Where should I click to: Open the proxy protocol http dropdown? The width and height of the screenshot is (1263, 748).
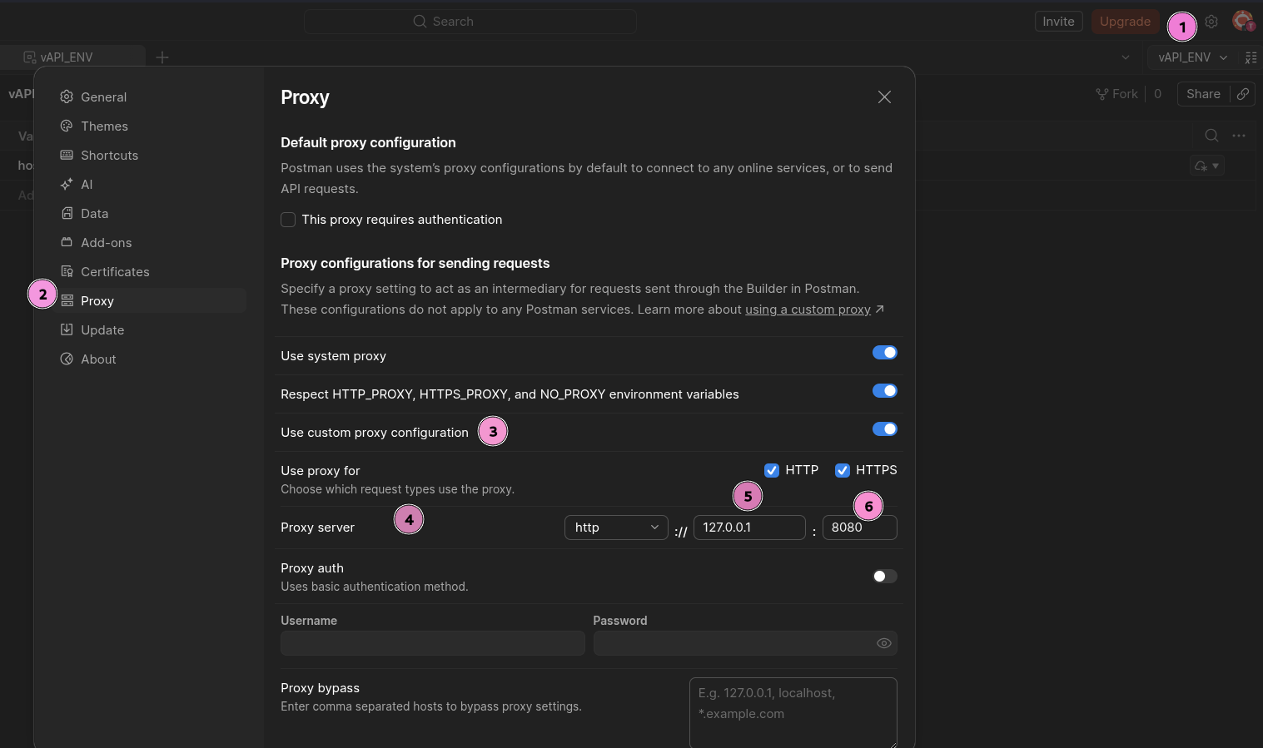tap(616, 528)
